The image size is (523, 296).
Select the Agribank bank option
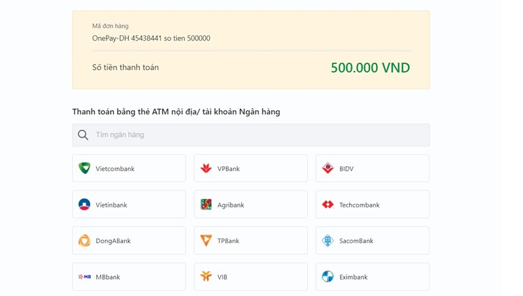[x=251, y=205]
